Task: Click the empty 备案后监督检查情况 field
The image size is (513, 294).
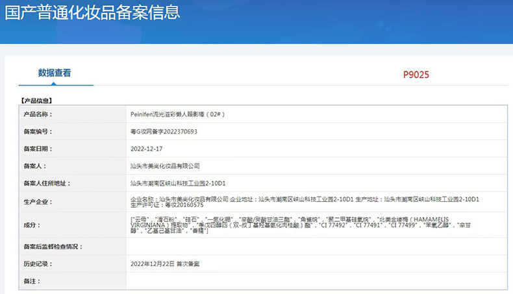Action: [x=316, y=247]
